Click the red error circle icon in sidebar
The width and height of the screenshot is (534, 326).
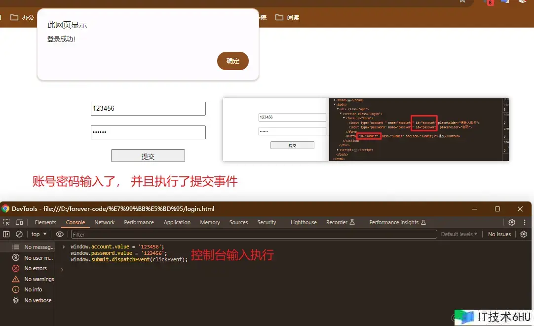pyautogui.click(x=16, y=268)
